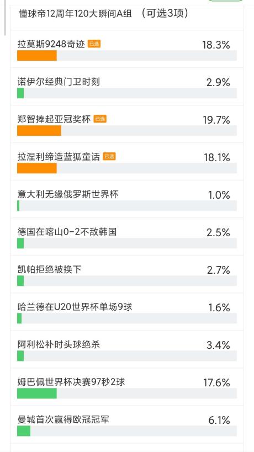Viewport: 254px width, 452px height.
Task: Click the 已选 badge beside 郑智捧起亚冠奖杯
Action: tap(100, 119)
